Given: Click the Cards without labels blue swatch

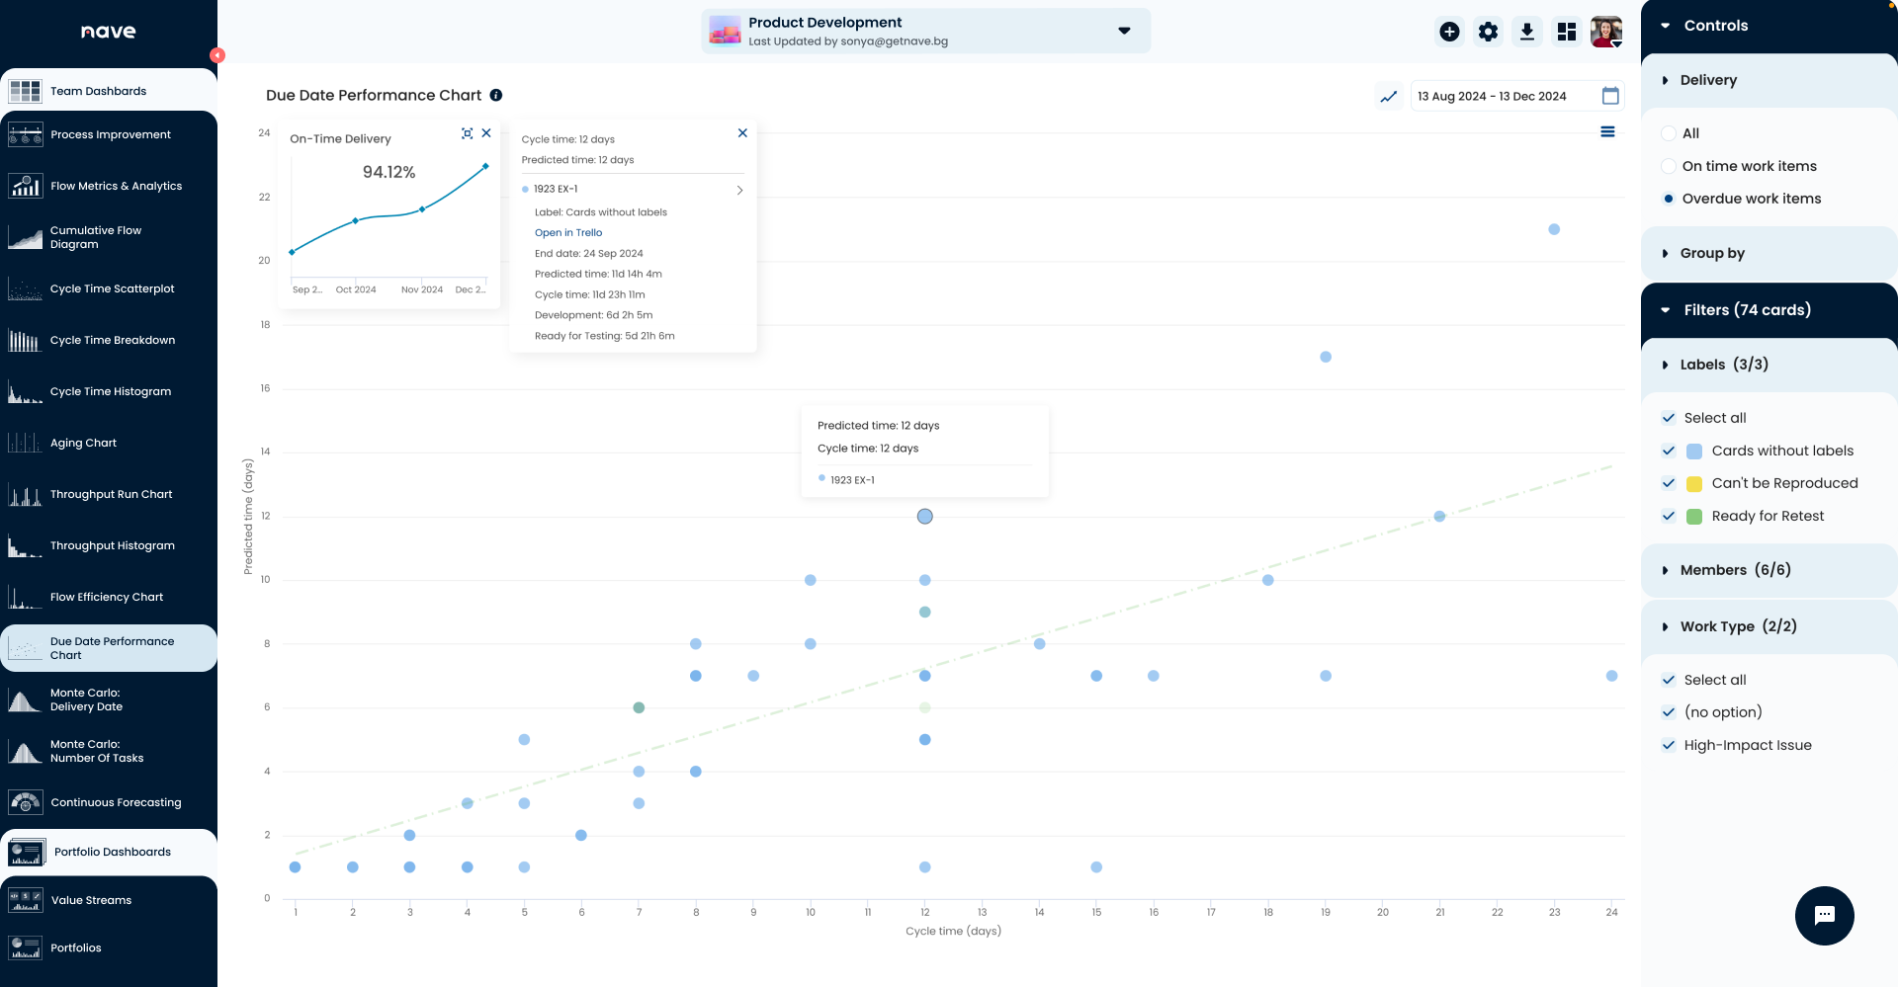Looking at the screenshot, I should tap(1693, 451).
